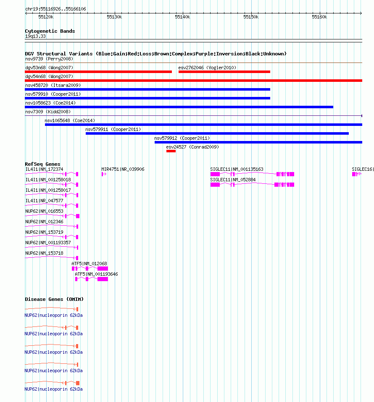Viewport: 374px width, 402px height.
Task: Select the SIGLEC11|NM_001135163 gene model
Action: [x=252, y=174]
